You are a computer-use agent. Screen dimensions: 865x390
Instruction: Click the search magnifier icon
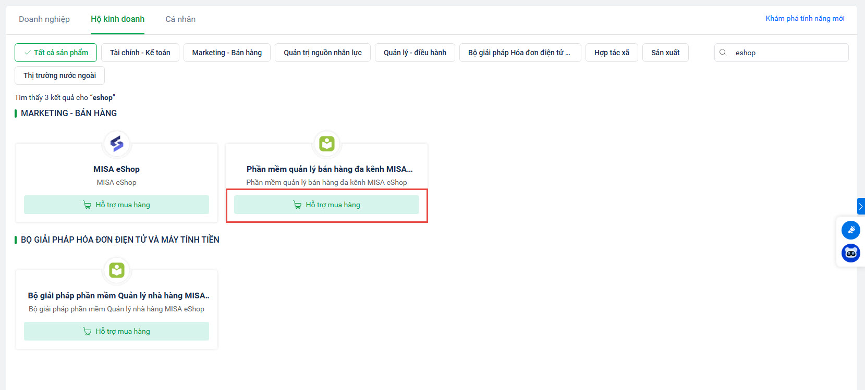[x=723, y=53]
